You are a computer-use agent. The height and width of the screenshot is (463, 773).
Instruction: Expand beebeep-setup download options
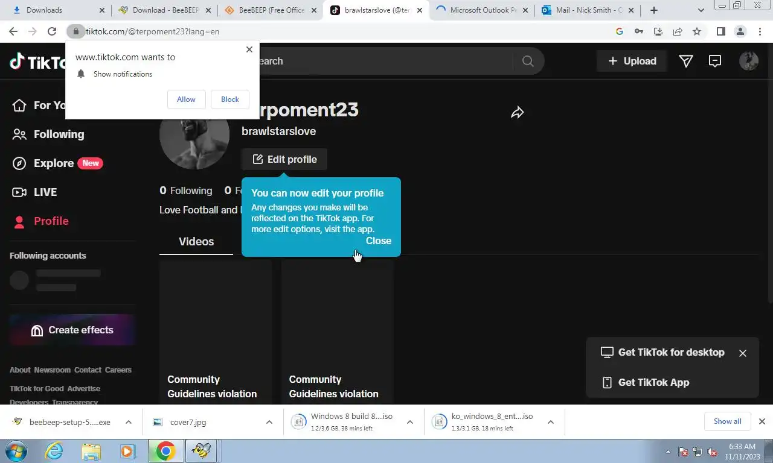(128, 422)
